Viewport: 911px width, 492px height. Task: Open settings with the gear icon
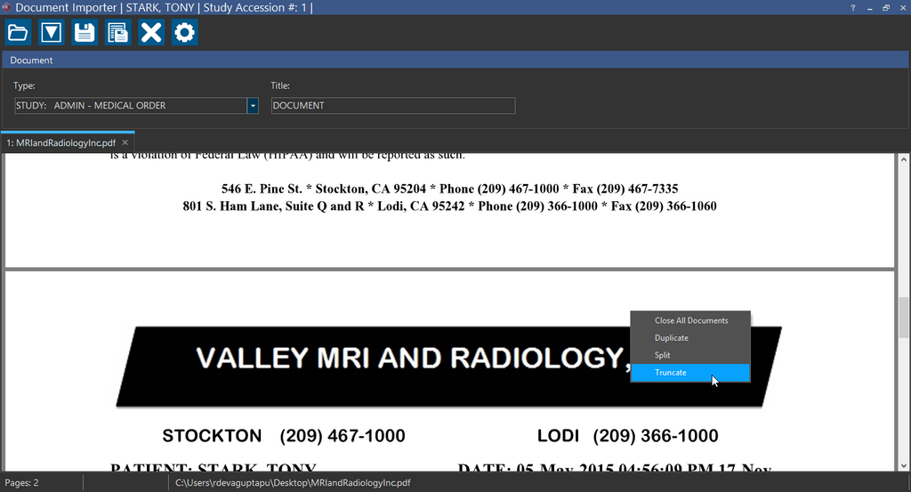pos(184,33)
